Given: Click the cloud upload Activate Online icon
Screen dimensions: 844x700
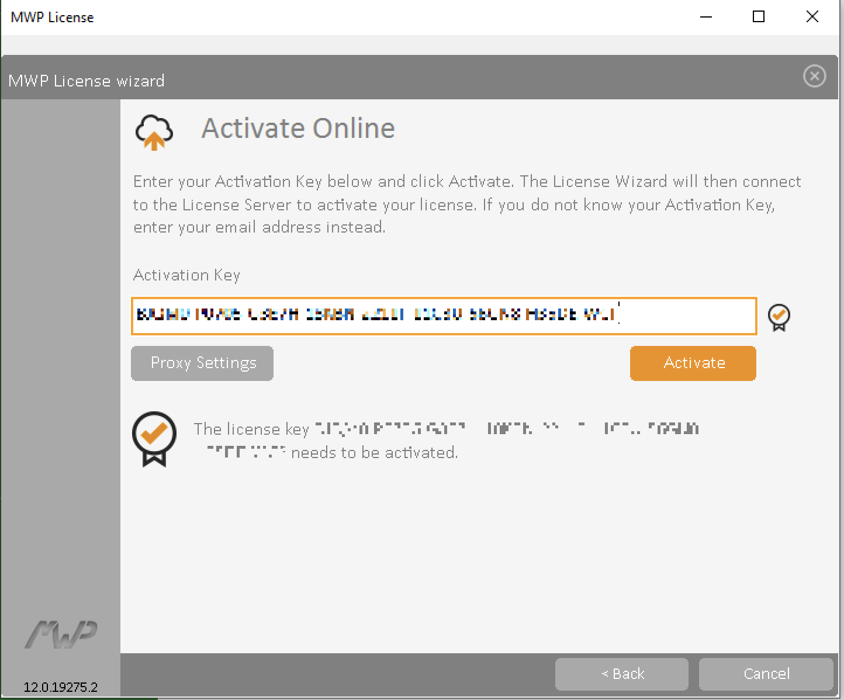Looking at the screenshot, I should [154, 132].
